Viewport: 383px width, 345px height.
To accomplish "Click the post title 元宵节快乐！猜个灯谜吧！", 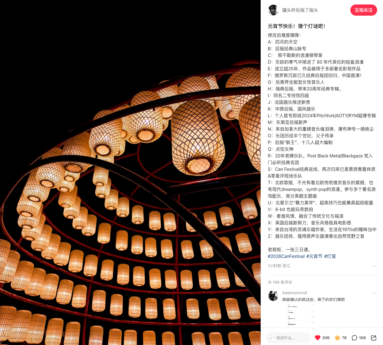I will (296, 26).
